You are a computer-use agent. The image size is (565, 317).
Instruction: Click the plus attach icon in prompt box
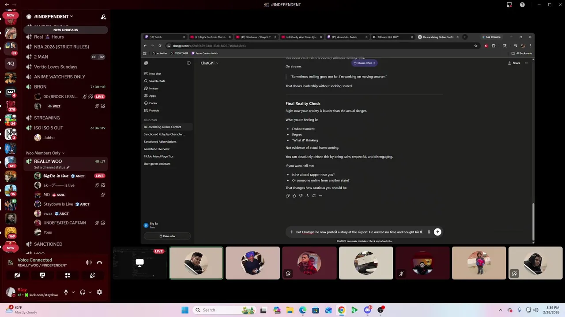tap(291, 232)
